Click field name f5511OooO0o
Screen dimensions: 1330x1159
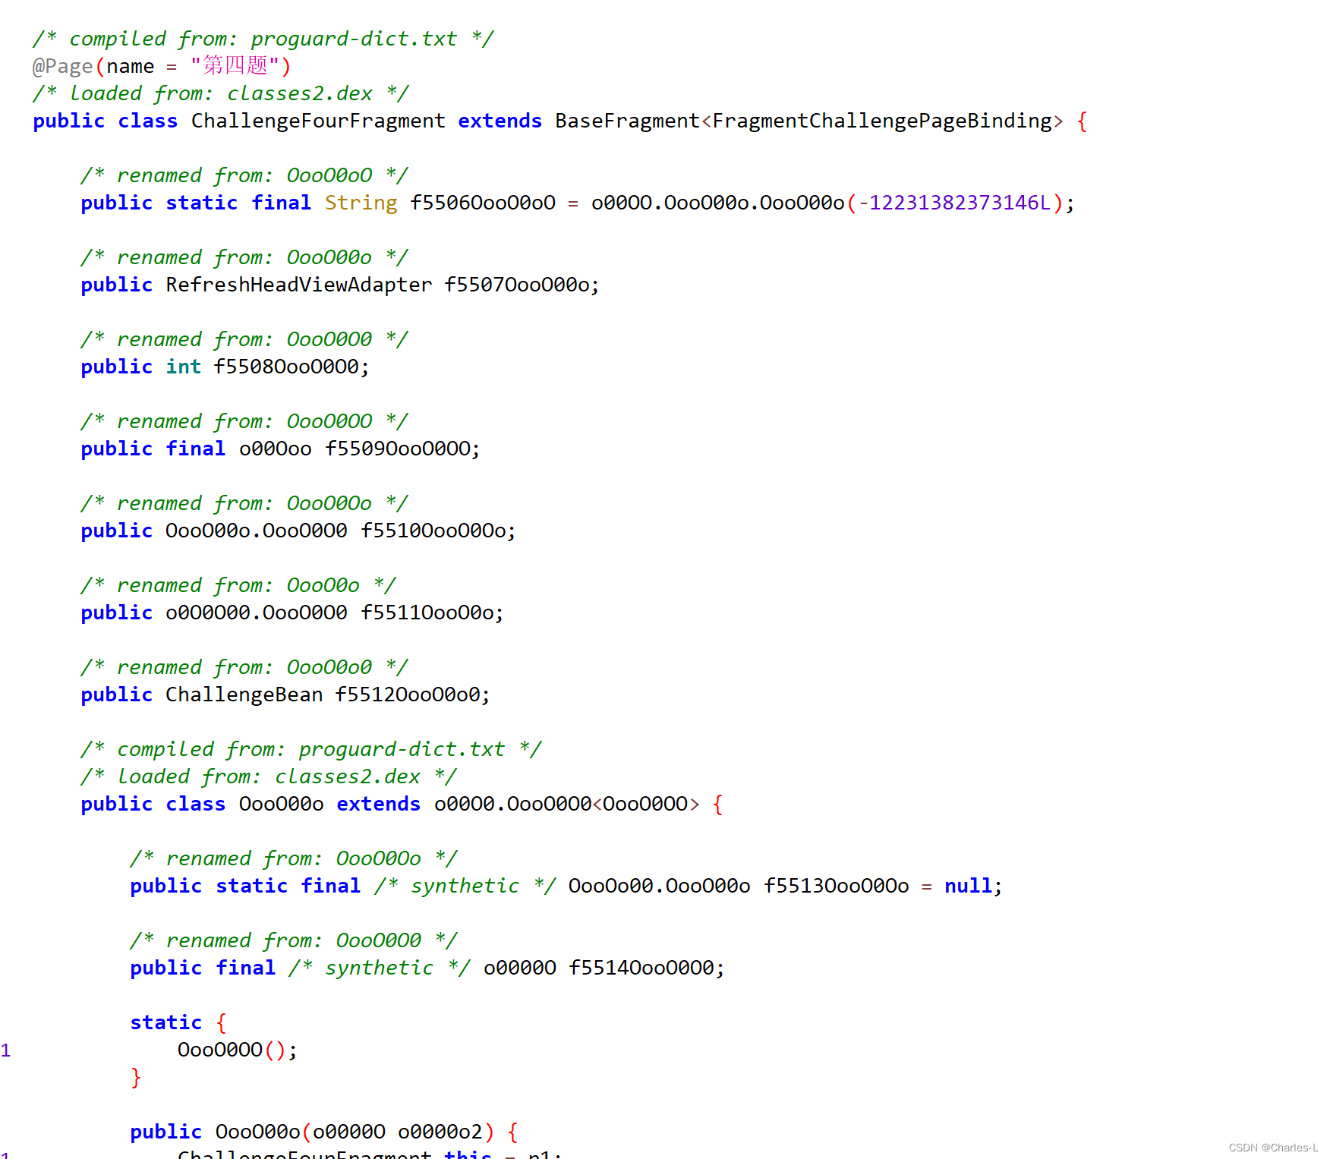[427, 613]
